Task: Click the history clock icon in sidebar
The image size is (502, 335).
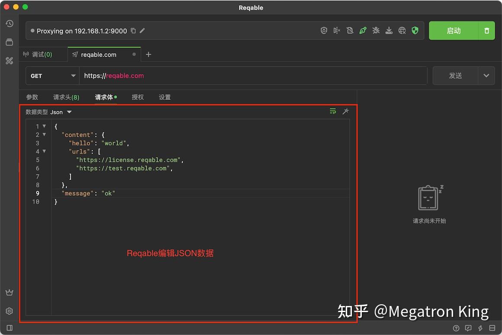Action: point(10,23)
